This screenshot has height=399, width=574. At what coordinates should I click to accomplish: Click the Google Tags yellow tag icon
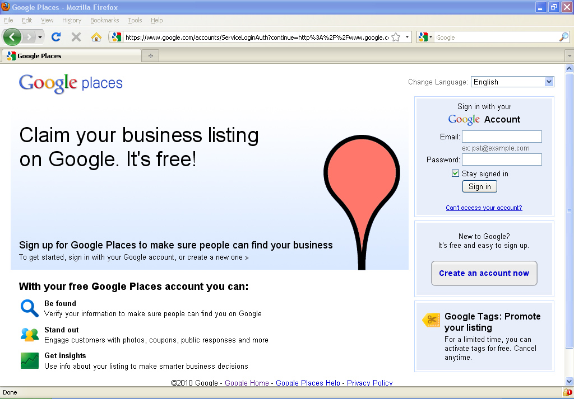431,320
